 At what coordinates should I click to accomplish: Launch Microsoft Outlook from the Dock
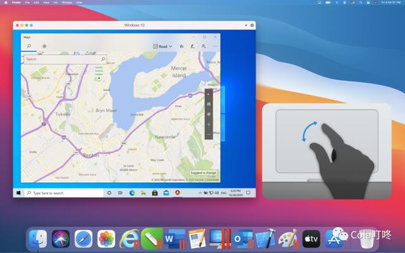[x=242, y=239]
